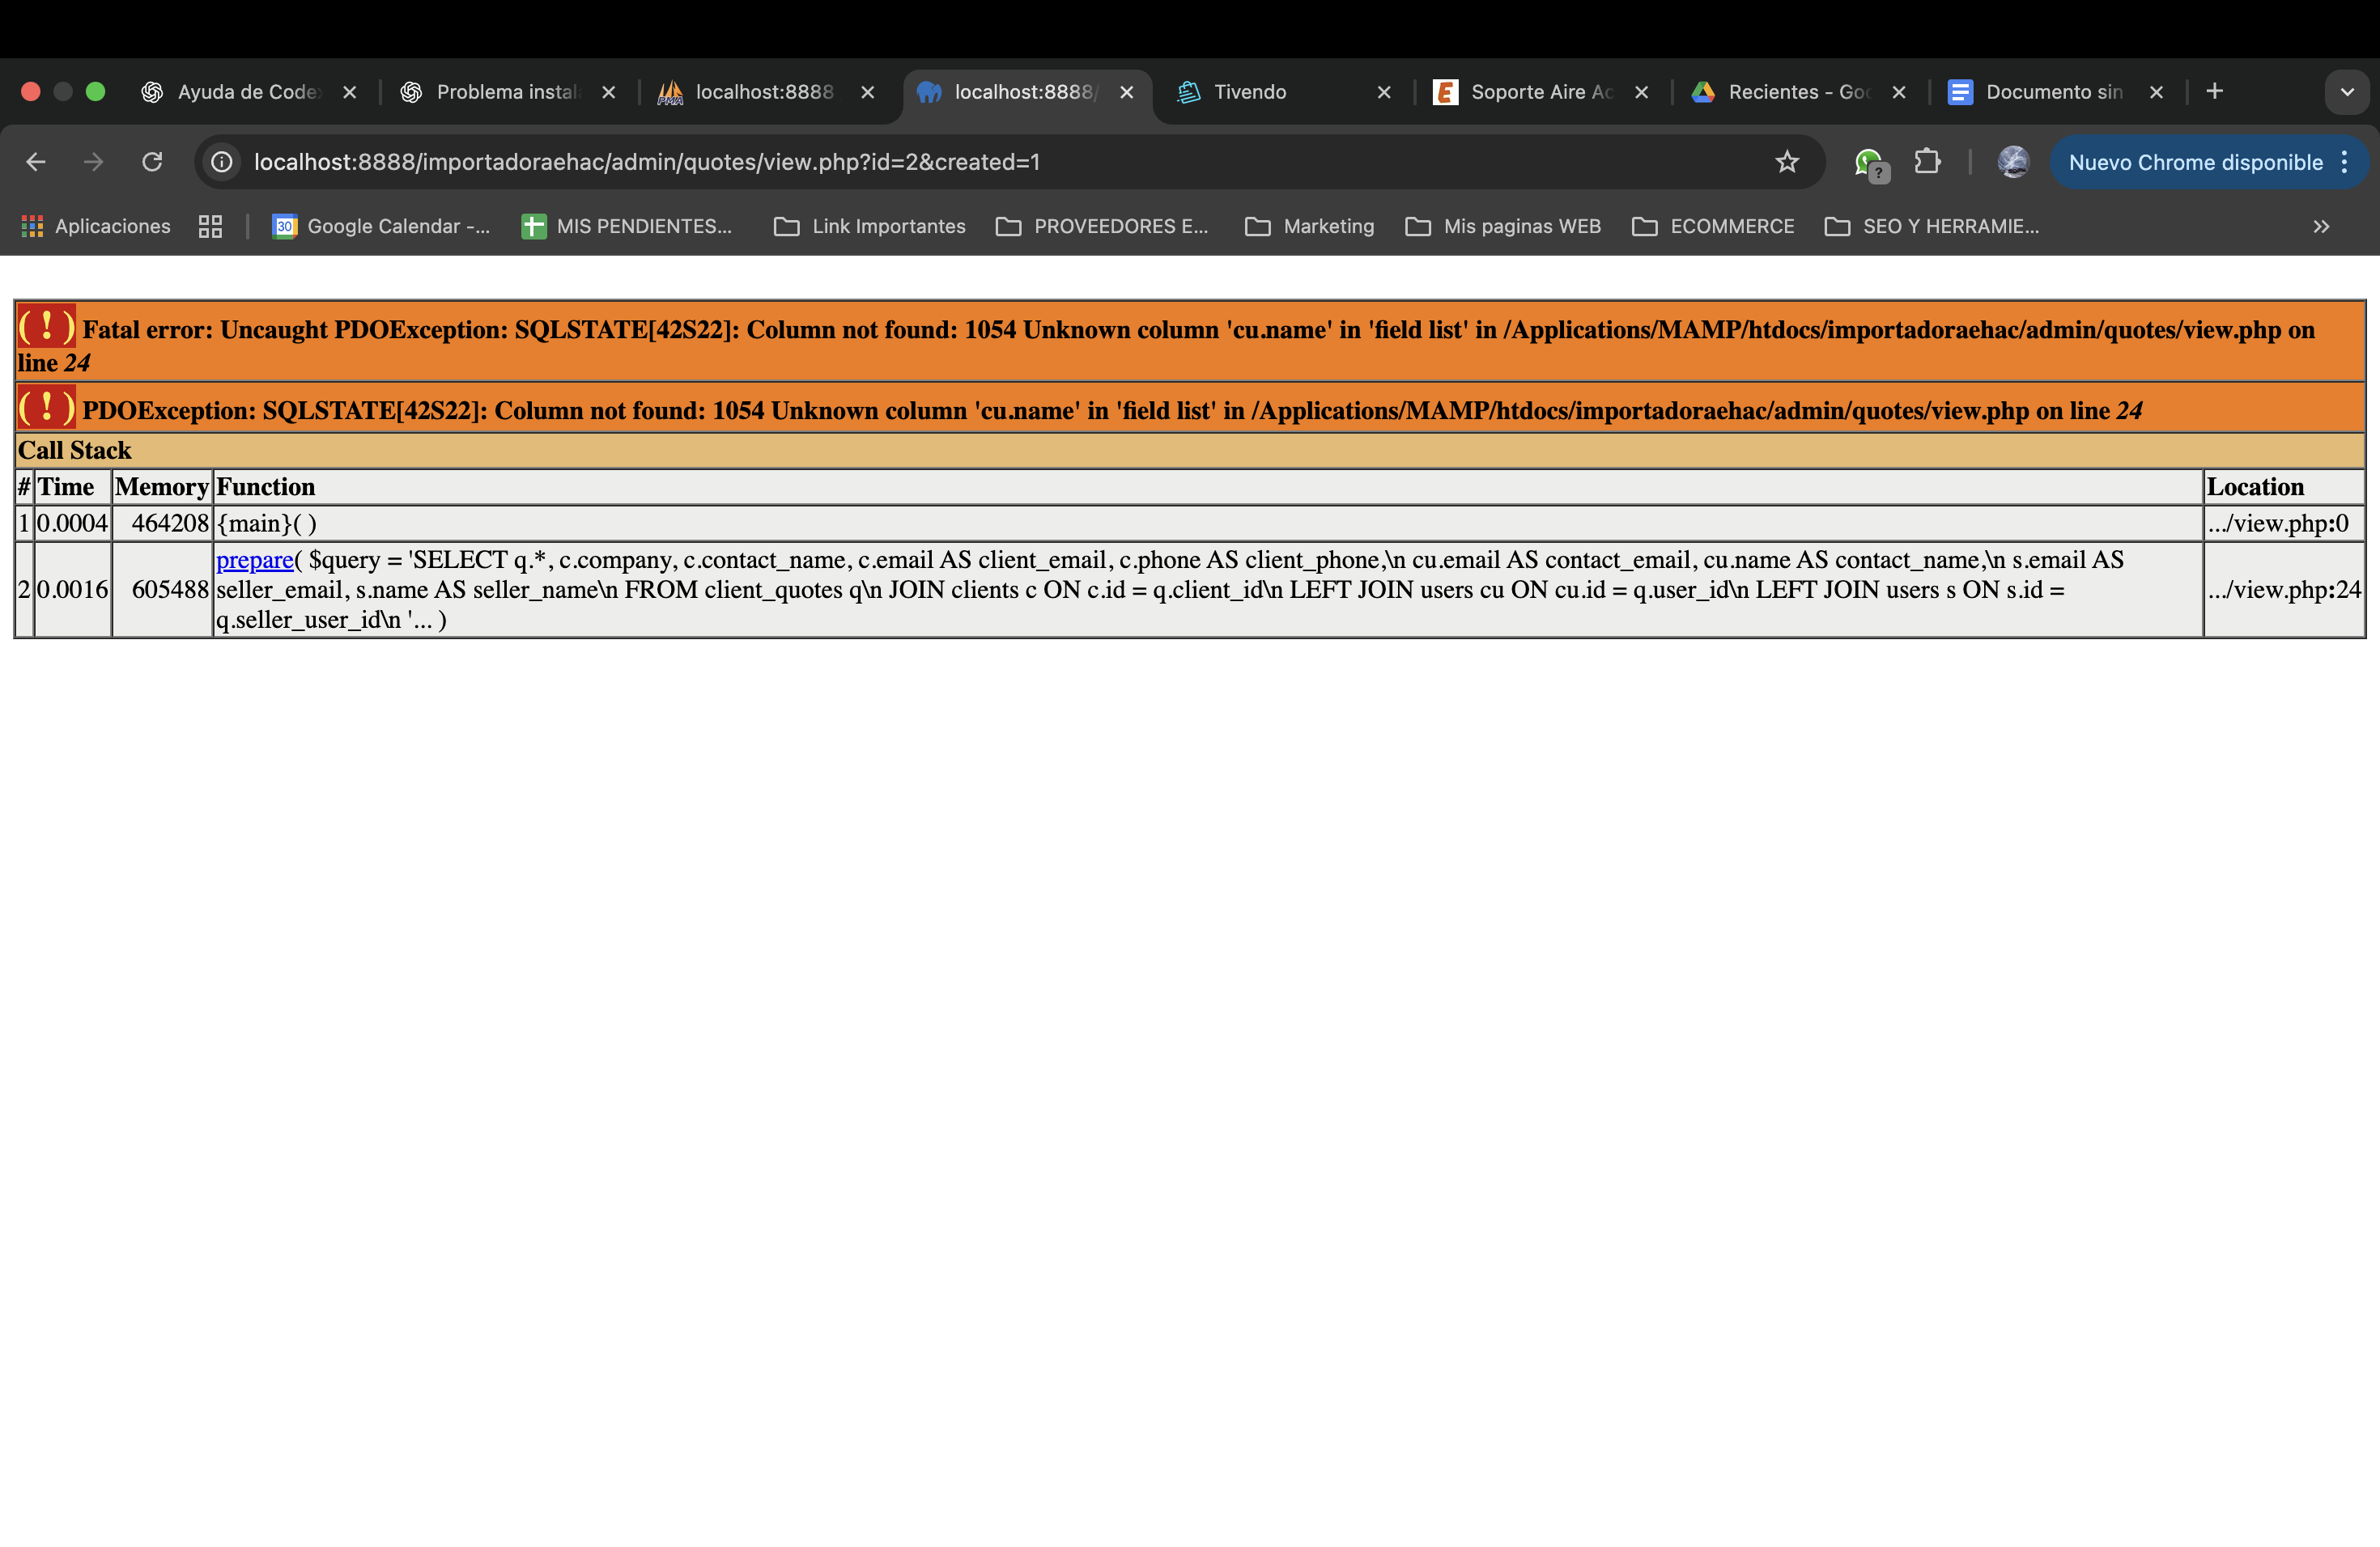Open a new tab with plus
The height and width of the screenshot is (1547, 2380).
coord(2214,92)
